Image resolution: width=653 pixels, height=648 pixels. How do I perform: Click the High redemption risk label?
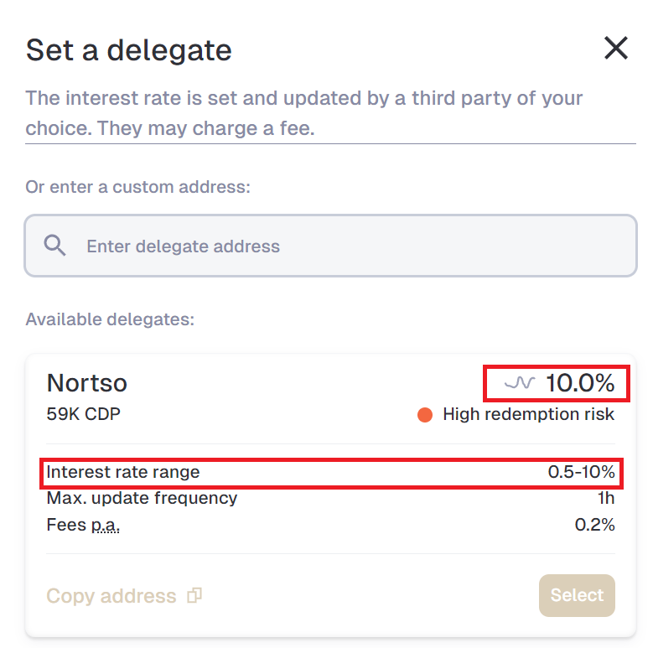point(528,414)
